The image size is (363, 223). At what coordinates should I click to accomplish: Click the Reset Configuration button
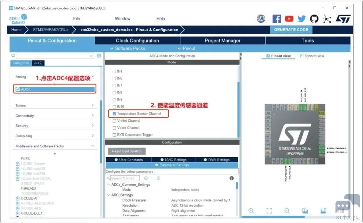point(126,151)
